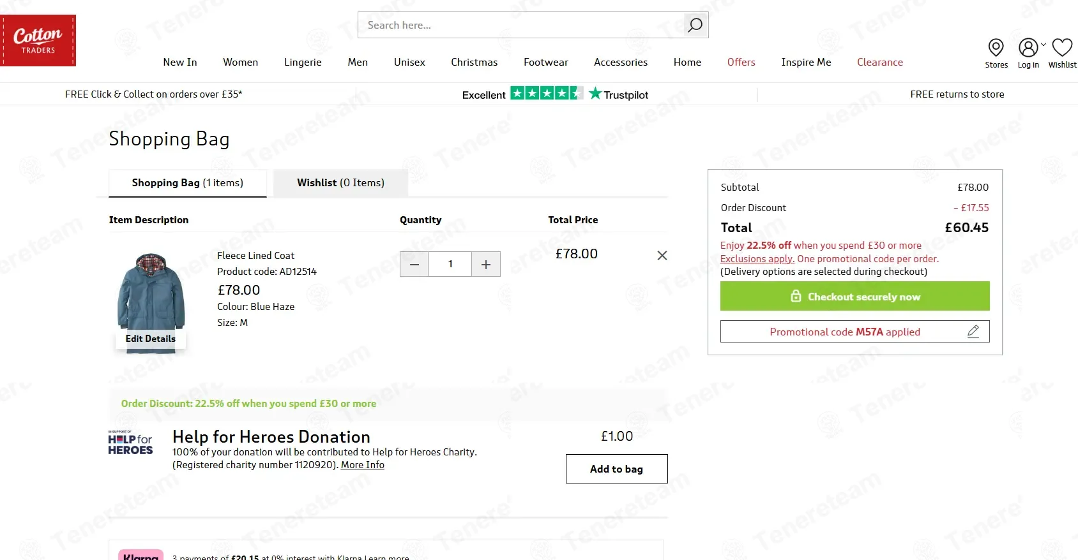The image size is (1078, 560).
Task: Edit promotional code with pencil icon
Action: point(973,332)
